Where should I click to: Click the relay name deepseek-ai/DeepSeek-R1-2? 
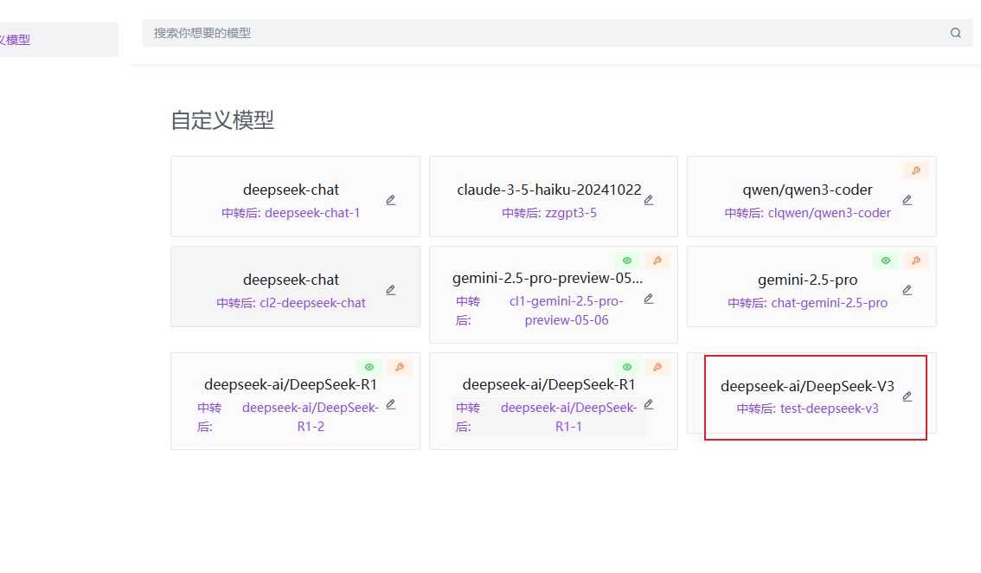click(x=311, y=417)
